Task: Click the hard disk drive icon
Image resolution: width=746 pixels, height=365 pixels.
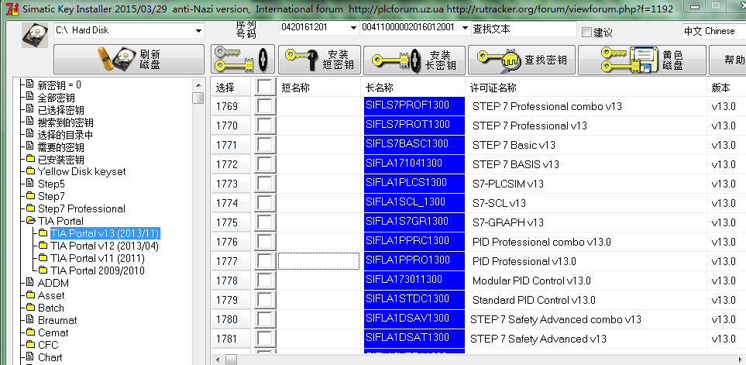Action: 35,36
